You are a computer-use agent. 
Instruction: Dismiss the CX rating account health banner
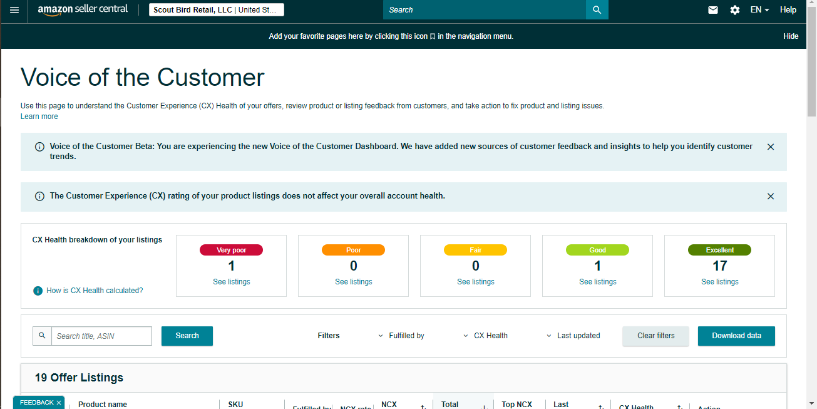[771, 196]
